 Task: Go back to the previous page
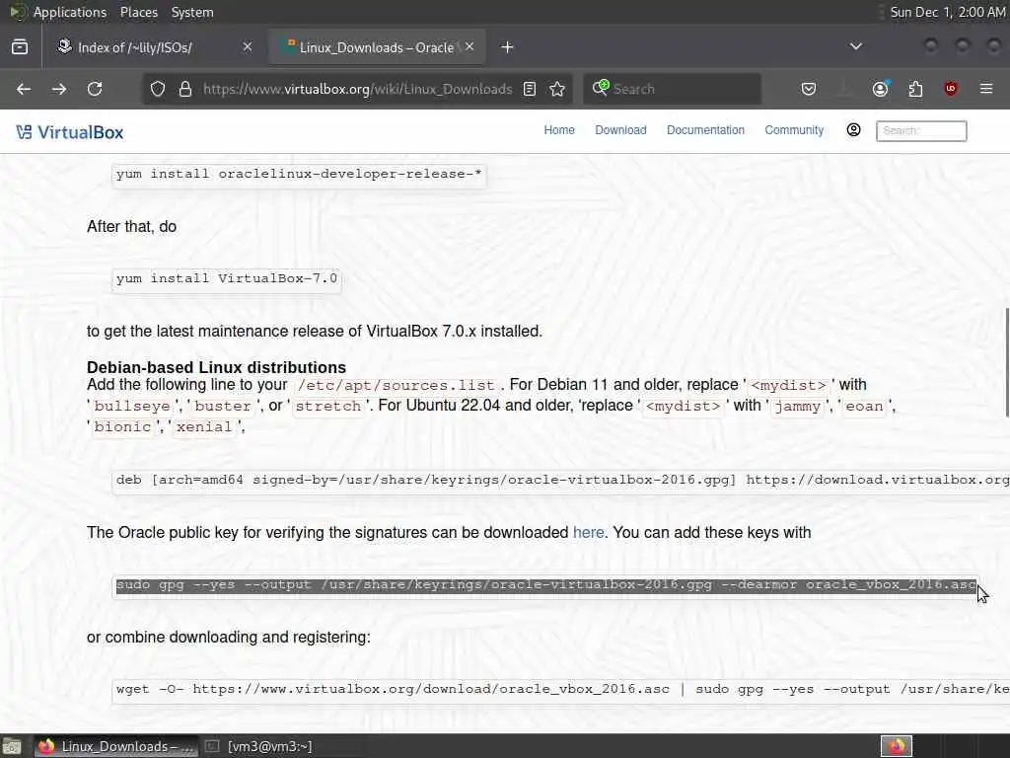click(24, 89)
